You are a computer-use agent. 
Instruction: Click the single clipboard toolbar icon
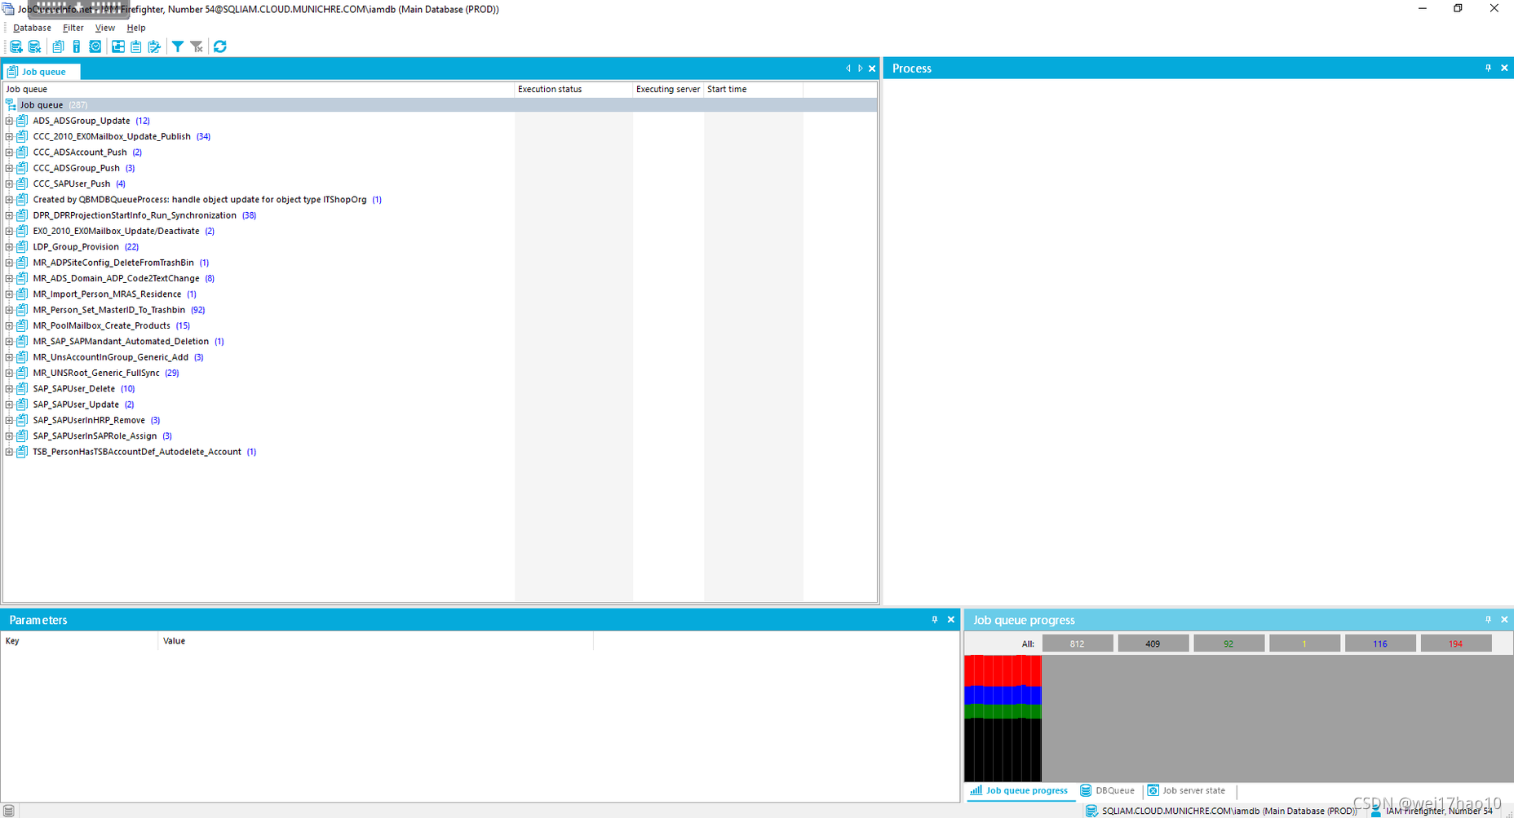point(136,46)
